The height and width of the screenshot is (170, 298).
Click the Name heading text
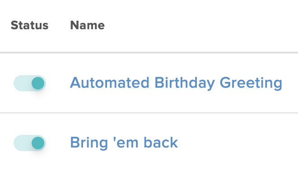tap(88, 25)
